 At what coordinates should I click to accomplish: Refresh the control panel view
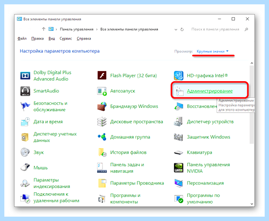(182, 30)
